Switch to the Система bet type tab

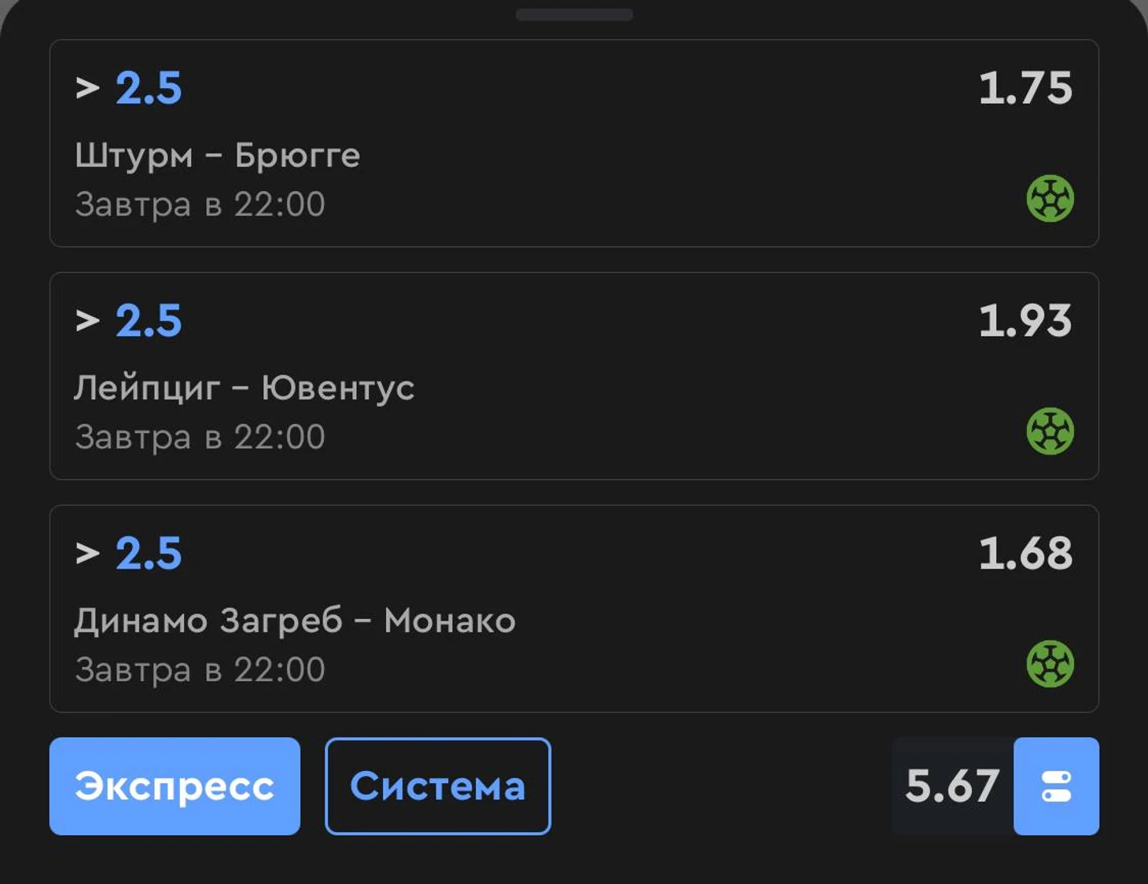438,786
